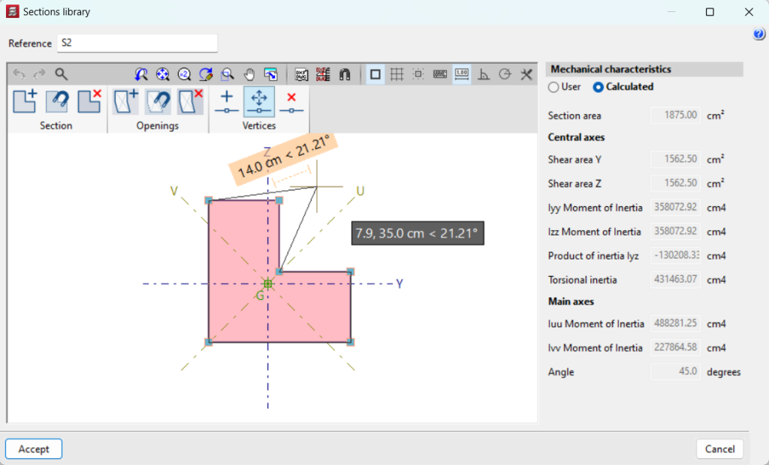Activate the pan hand tool
The image size is (769, 465).
click(250, 74)
